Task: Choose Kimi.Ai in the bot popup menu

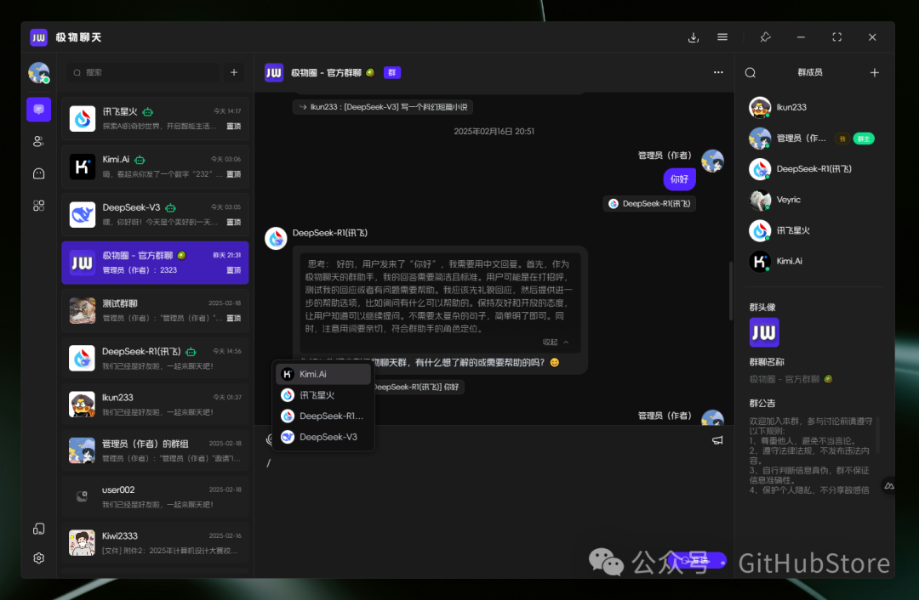Action: 323,374
